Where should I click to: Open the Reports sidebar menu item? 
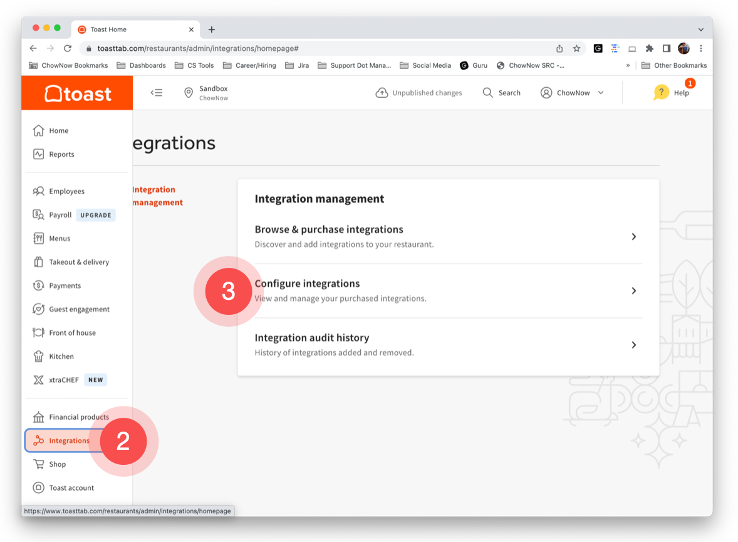point(61,154)
